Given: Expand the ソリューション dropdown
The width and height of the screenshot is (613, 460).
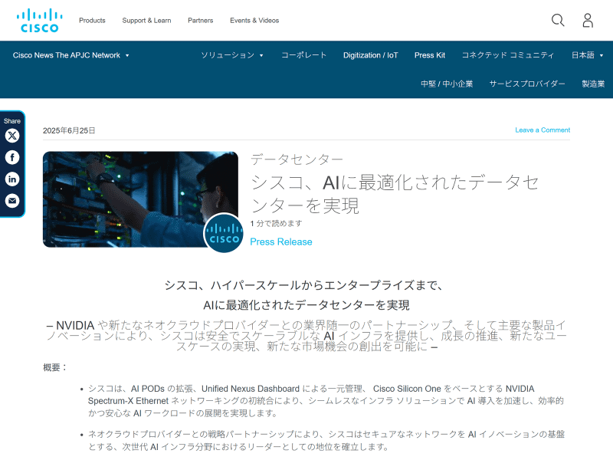Looking at the screenshot, I should pyautogui.click(x=232, y=55).
